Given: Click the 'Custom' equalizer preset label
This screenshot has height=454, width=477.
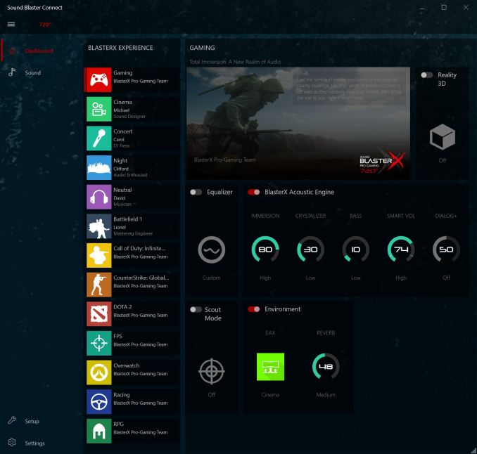Looking at the screenshot, I should [212, 278].
